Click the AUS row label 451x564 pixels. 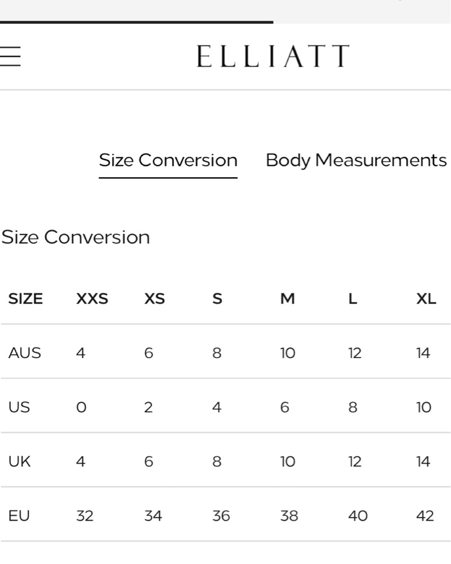click(x=24, y=353)
